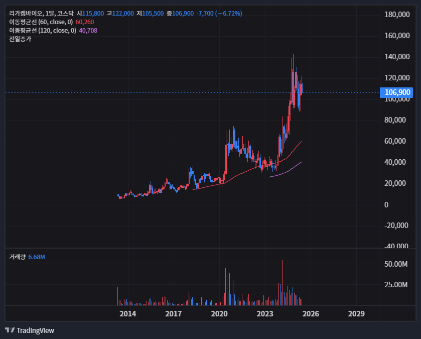421x339 pixels.
Task: Select the 거래량 volume indicator label
Action: tap(17, 257)
